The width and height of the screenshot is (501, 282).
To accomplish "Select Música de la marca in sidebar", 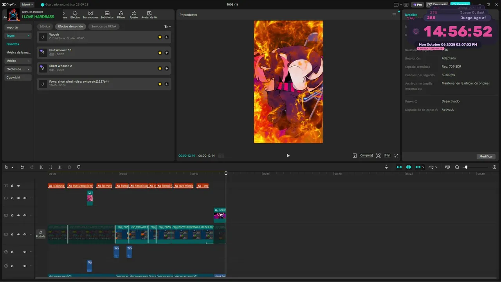I will (x=18, y=52).
